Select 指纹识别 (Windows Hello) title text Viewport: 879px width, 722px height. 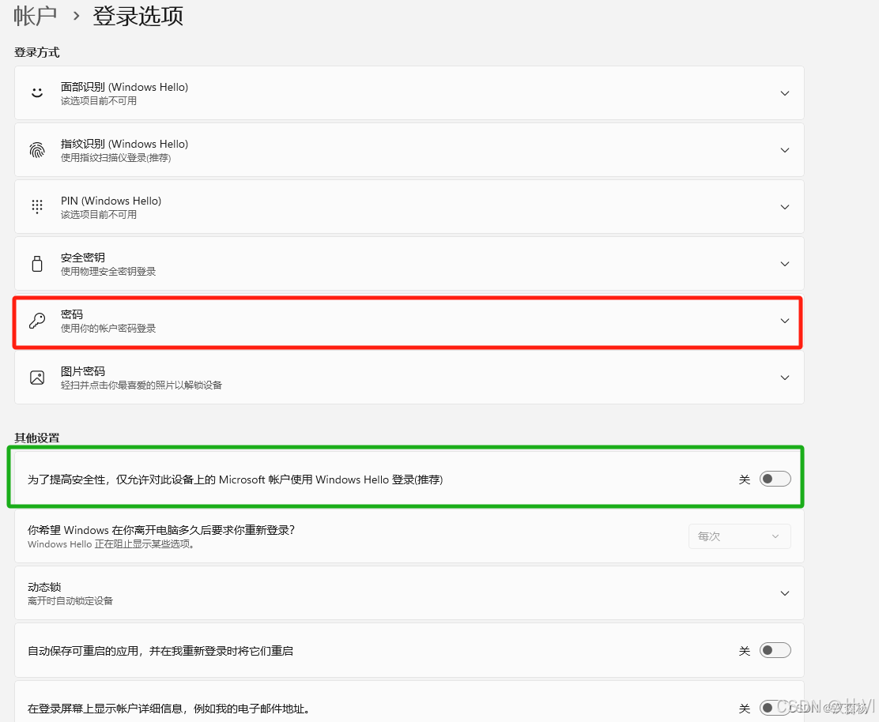point(124,144)
